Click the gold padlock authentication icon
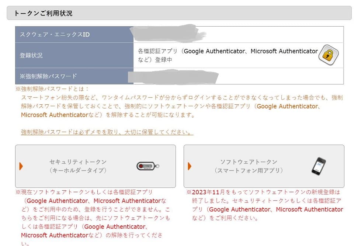354x246 pixels. (x=329, y=55)
